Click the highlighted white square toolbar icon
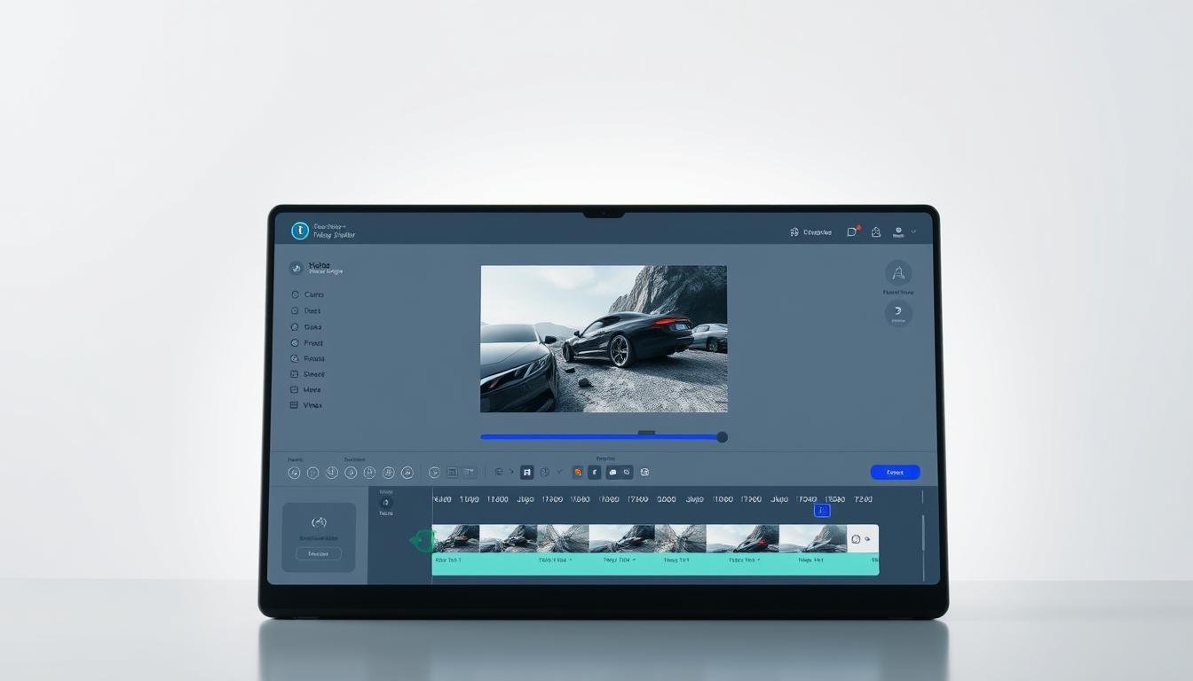The image size is (1193, 681). (526, 473)
